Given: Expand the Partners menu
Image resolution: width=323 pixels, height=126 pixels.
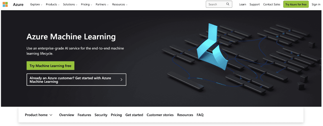Looking at the screenshot, I should pyautogui.click(x=102, y=5).
